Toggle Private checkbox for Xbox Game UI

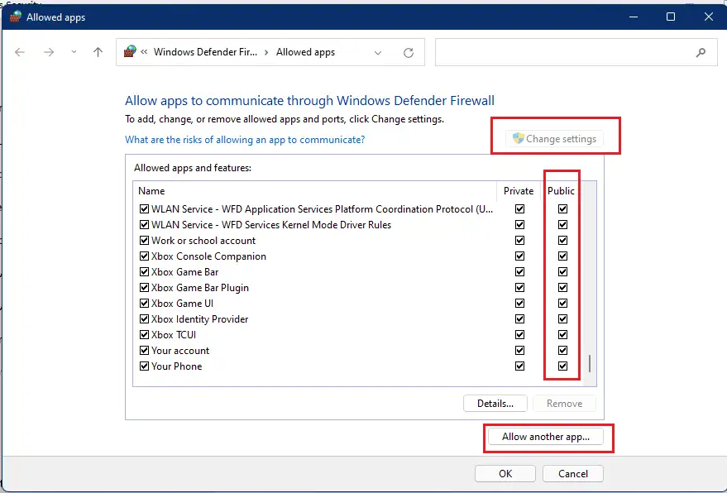[x=519, y=304]
